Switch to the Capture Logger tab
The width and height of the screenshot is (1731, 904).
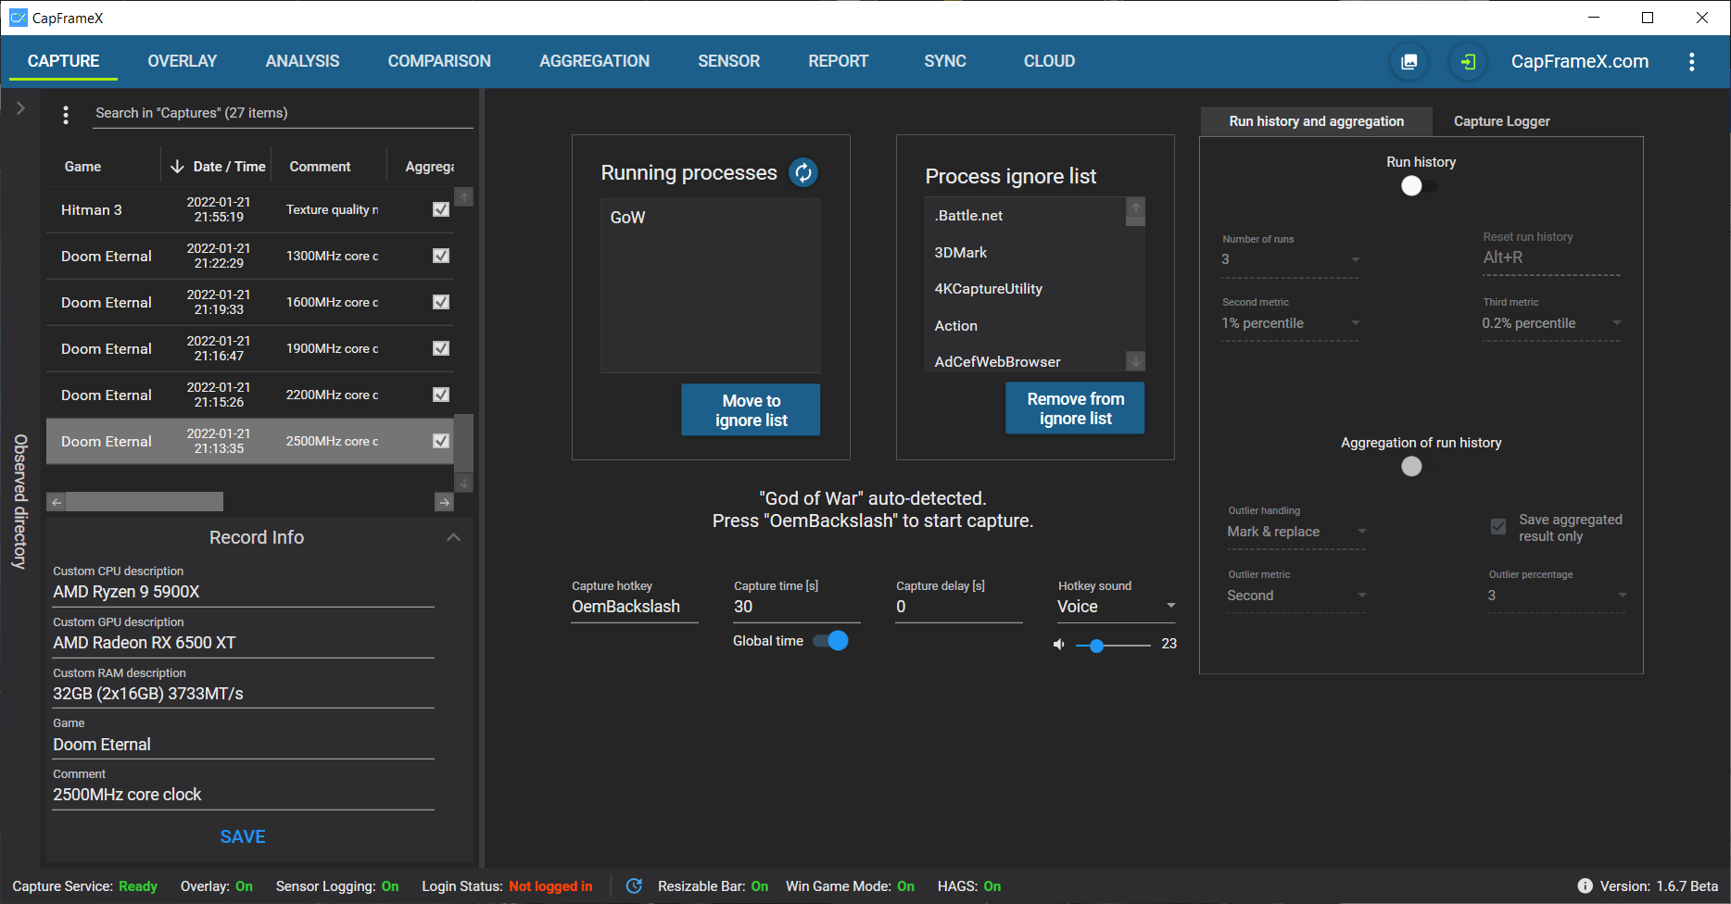(1501, 121)
